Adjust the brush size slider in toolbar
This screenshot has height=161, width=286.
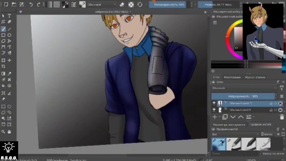[219, 4]
